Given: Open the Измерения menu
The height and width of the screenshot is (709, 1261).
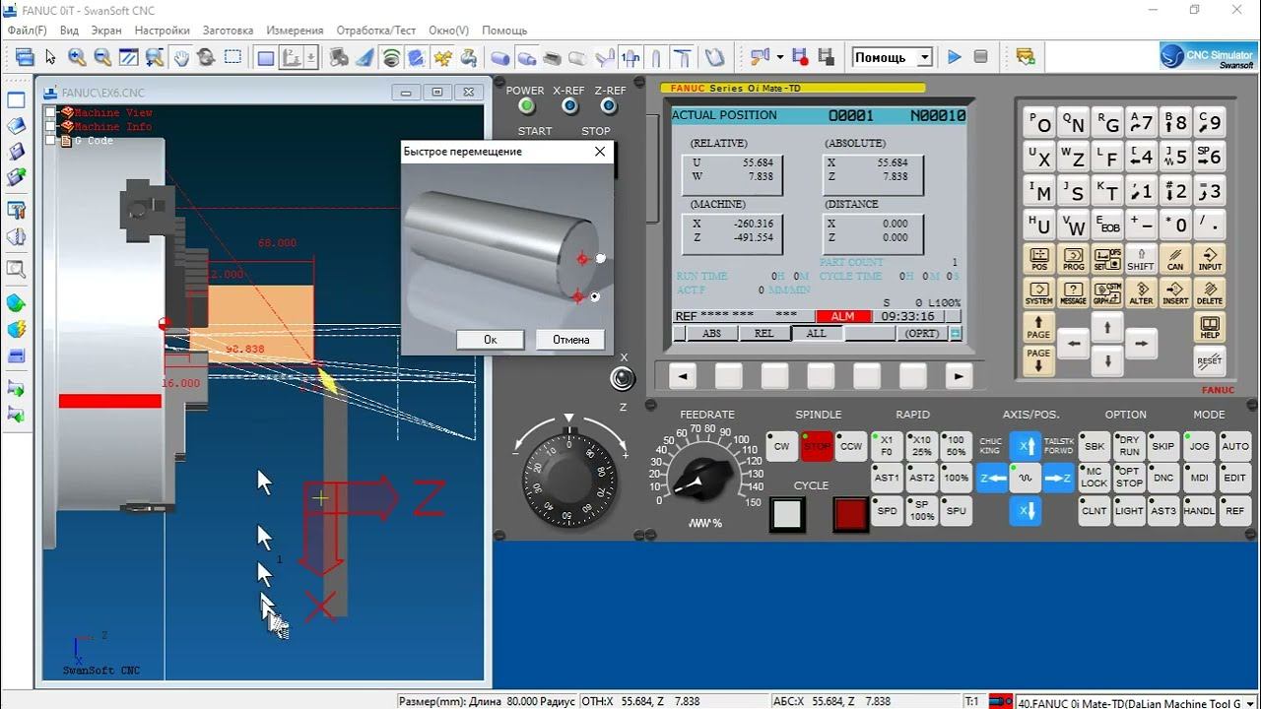Looking at the screenshot, I should pos(295,31).
